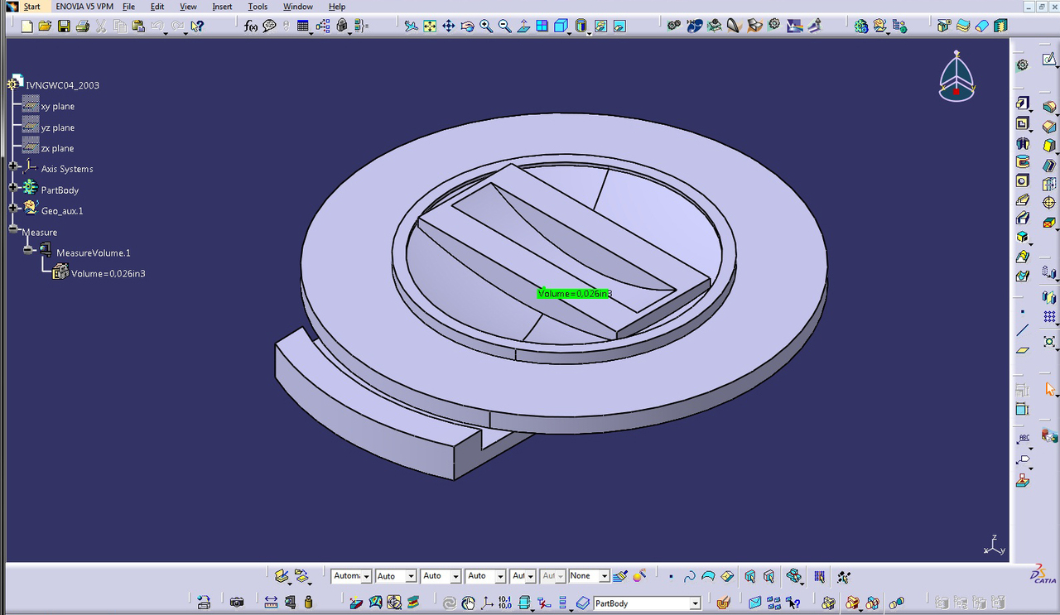Expand the Geo_aux.1 tree node
The image size is (1060, 615).
pyautogui.click(x=13, y=208)
